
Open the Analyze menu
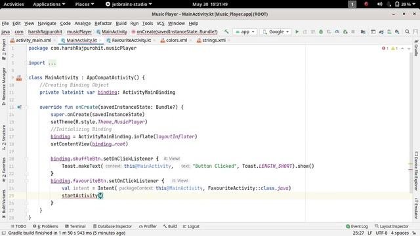83,24
